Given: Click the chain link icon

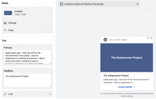Looking at the screenshot, I should [x=5, y=94].
